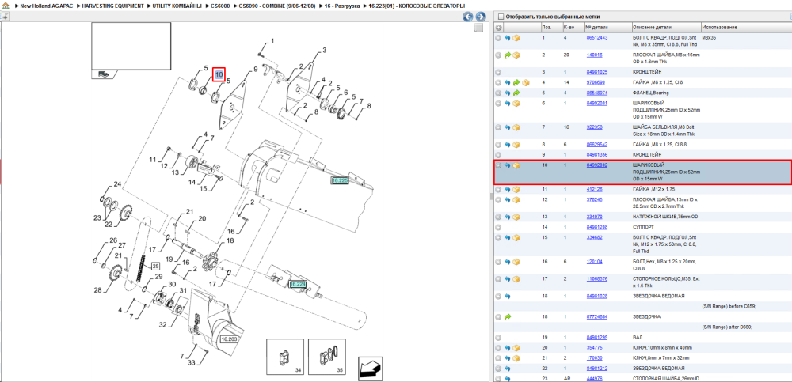Screen dimensions: 792x382
Task: Toggle the selection circle for part 170030
Action: pos(498,358)
